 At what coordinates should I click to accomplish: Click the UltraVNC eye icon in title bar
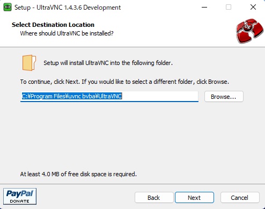click(8, 7)
